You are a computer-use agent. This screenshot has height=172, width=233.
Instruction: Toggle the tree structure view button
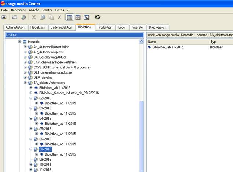pyautogui.click(x=87, y=17)
